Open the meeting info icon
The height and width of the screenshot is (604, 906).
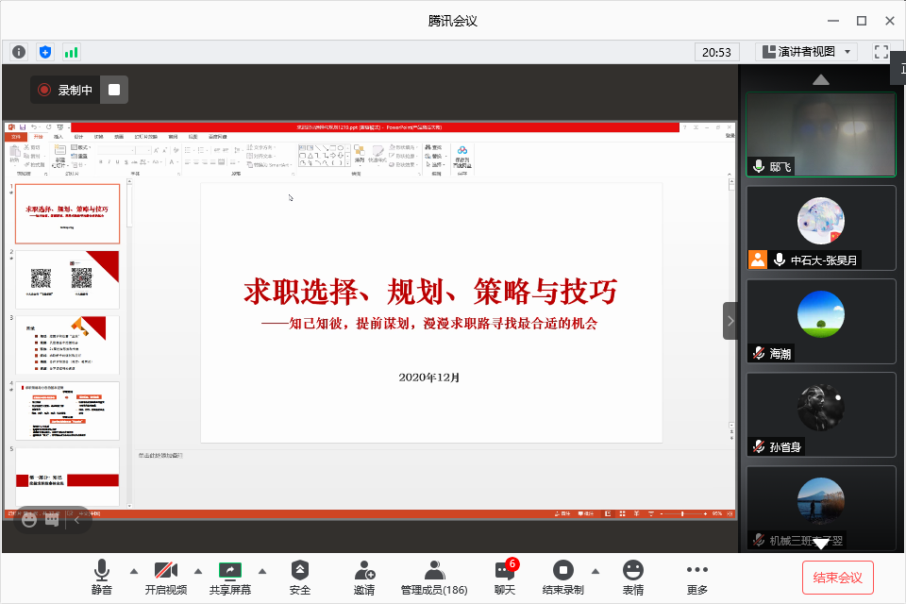click(19, 52)
